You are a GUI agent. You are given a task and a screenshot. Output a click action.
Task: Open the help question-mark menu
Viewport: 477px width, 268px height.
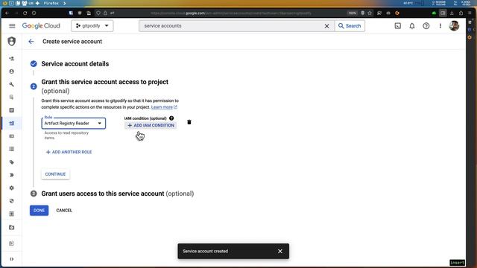point(426,26)
